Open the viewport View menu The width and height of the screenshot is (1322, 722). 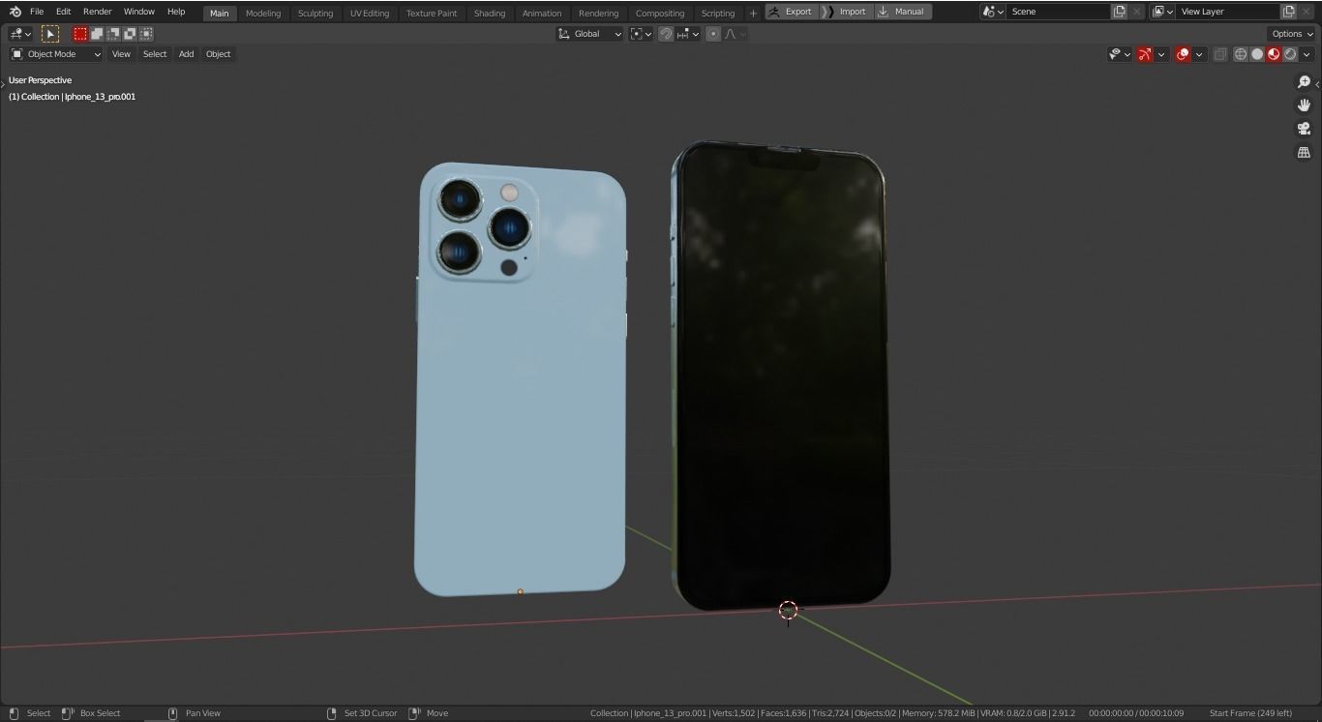point(121,54)
